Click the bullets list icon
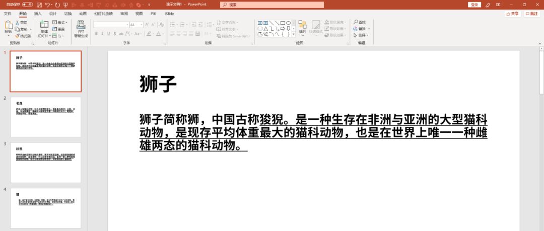Screen dimensions: 544x231 tap(172, 25)
